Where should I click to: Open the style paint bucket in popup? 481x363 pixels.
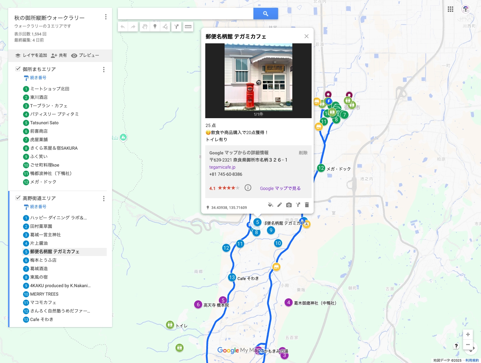pyautogui.click(x=270, y=205)
